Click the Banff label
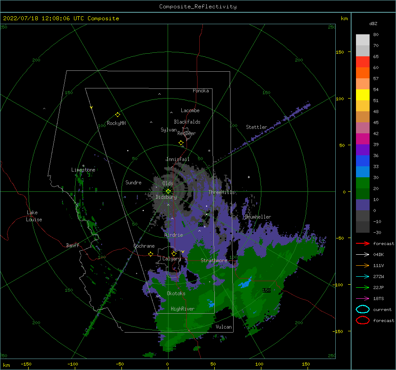 (x=73, y=245)
